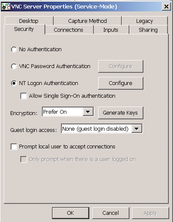Screen dimensions: 173x222
Task: Click the Prefer On encryption combo box
Action: (68, 112)
